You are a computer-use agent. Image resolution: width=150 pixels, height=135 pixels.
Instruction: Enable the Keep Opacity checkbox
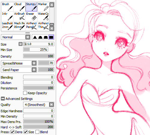coord(25,93)
